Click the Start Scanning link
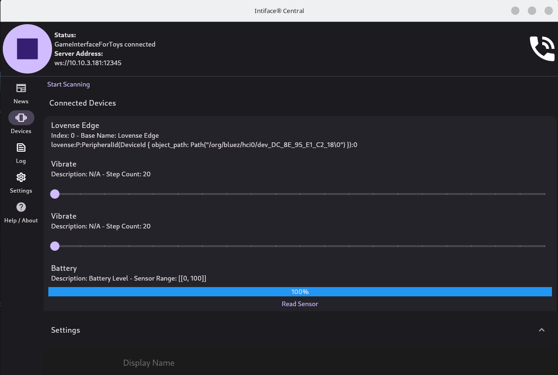Screen dimensions: 558x375 coord(68,84)
